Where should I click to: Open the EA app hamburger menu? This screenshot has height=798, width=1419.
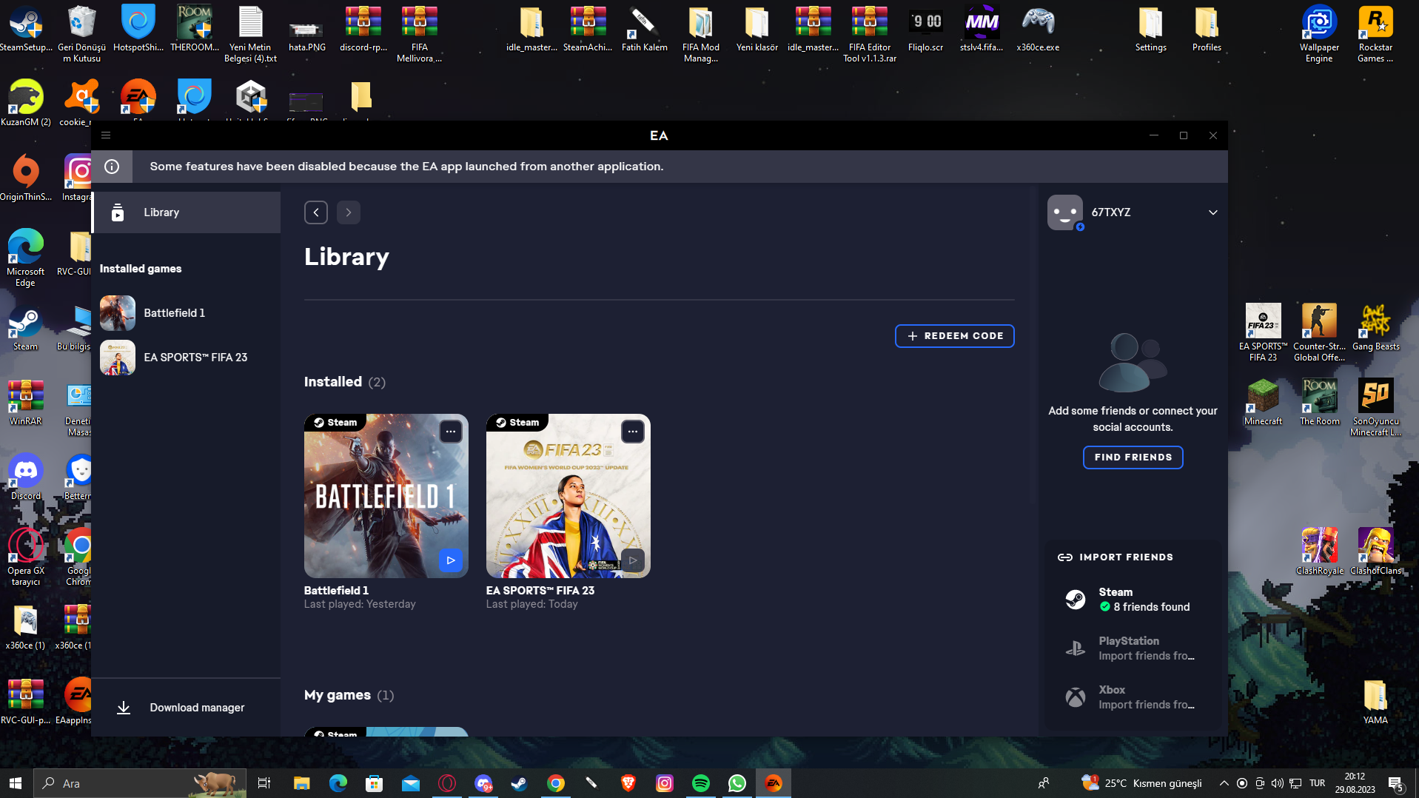click(x=106, y=135)
